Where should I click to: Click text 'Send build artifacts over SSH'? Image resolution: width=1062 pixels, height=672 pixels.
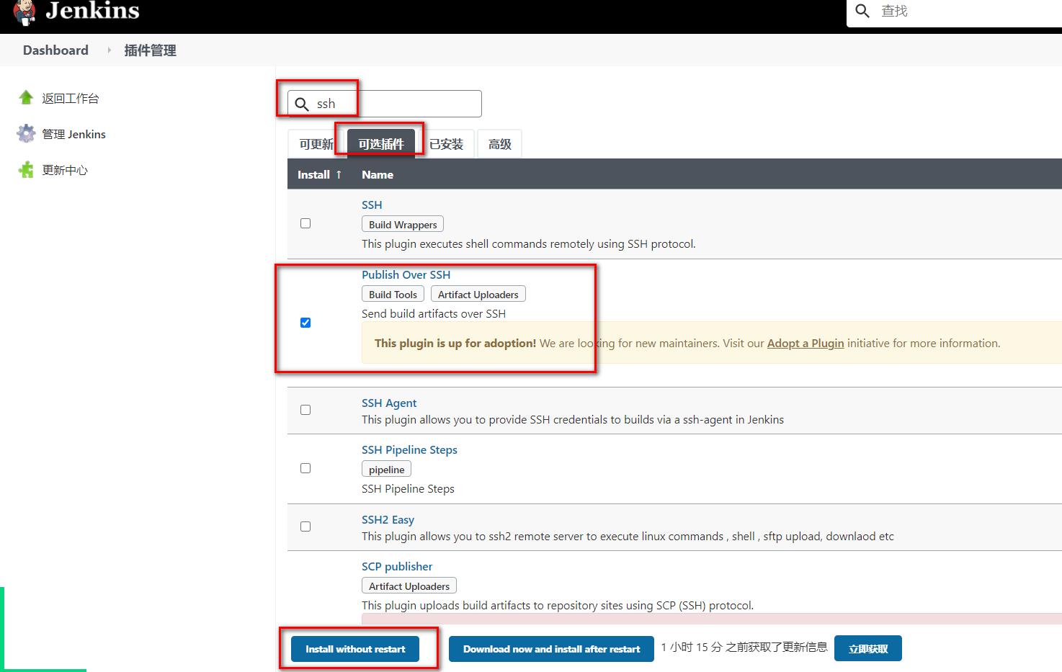click(434, 313)
